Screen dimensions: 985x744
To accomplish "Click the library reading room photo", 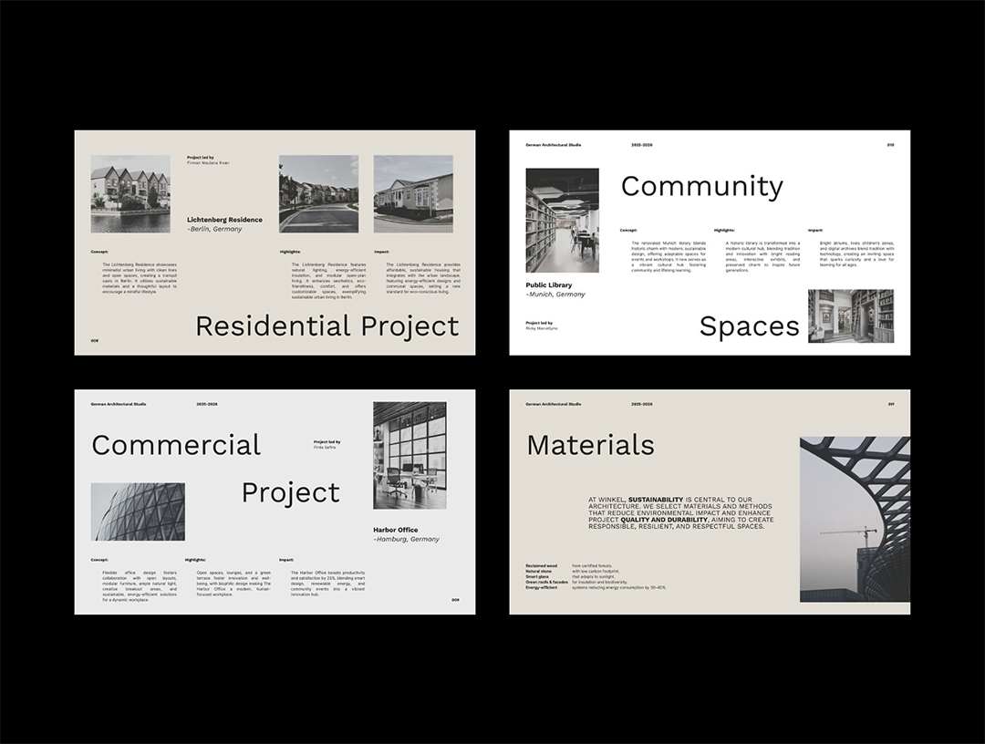I will click(x=562, y=220).
